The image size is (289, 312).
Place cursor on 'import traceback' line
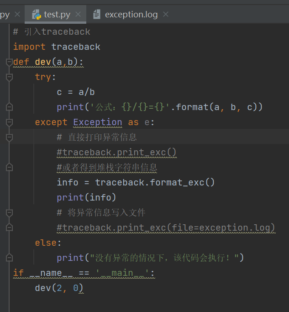(x=57, y=47)
